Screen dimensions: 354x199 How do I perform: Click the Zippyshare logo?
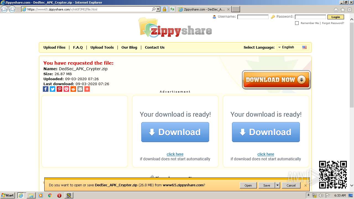click(175, 28)
